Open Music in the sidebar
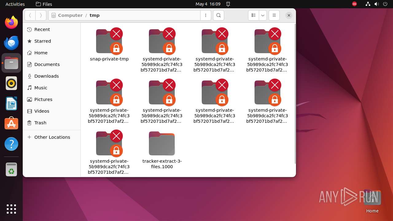The image size is (393, 221). (52, 88)
